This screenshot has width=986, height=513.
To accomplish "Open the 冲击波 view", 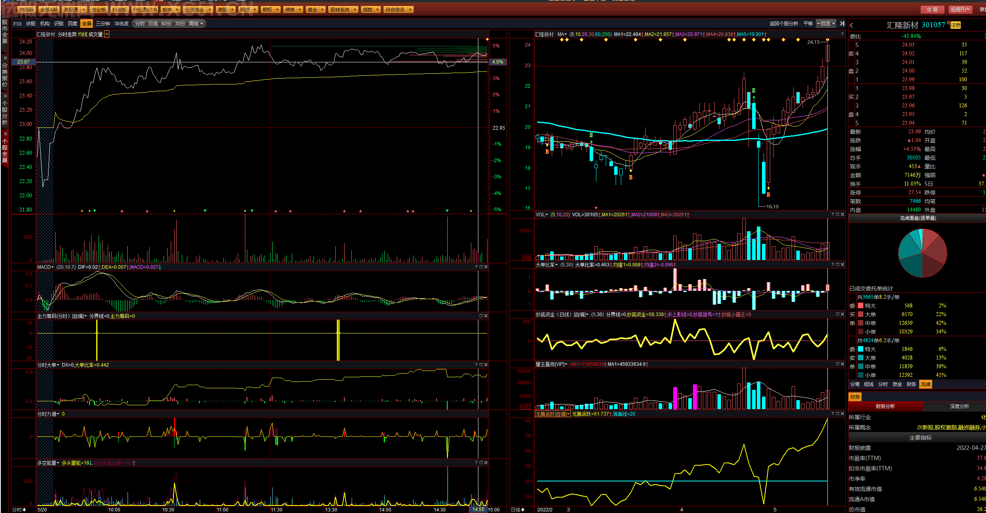I will tap(121, 24).
